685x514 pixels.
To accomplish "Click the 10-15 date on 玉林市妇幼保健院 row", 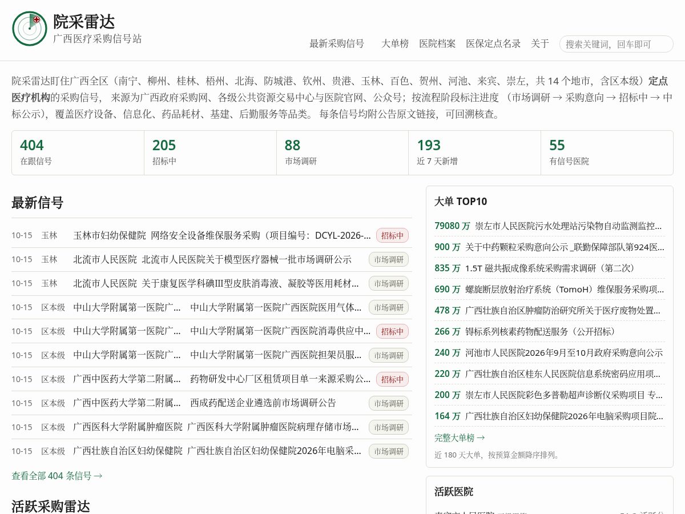I will tap(22, 235).
